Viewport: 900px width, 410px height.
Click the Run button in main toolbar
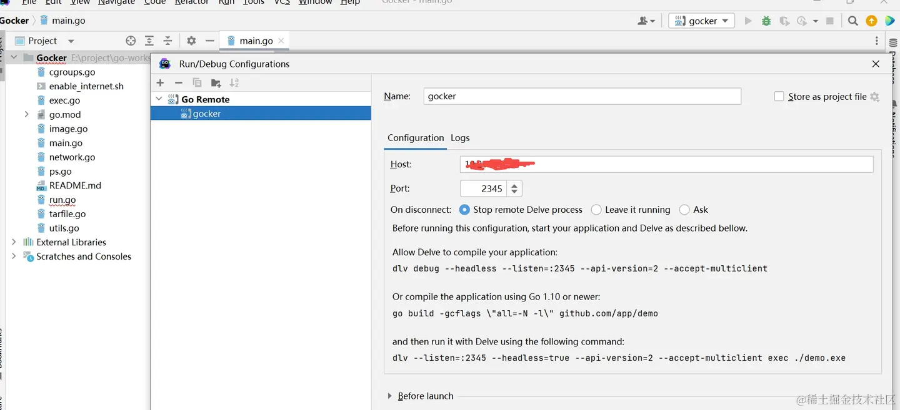click(748, 21)
